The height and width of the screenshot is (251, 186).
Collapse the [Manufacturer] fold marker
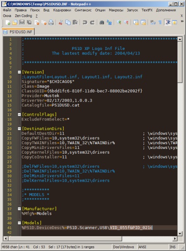(19, 209)
